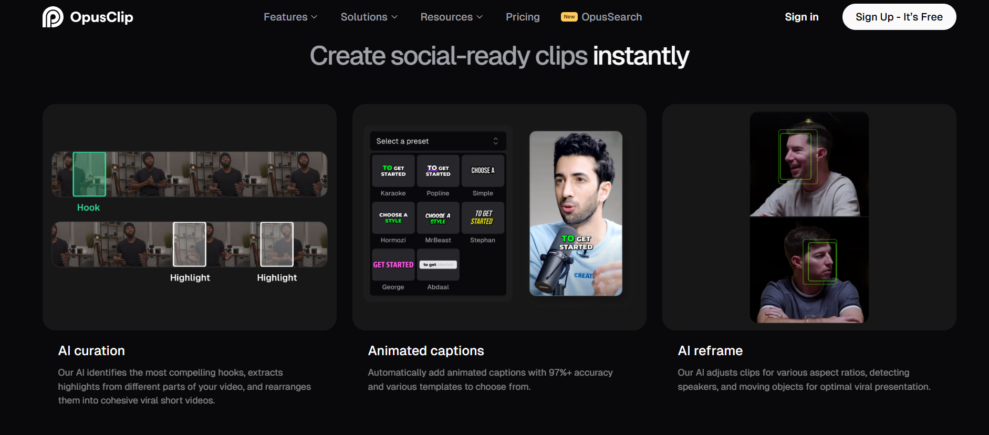This screenshot has height=435, width=989.
Task: Click the first Highlight frame on timeline
Action: pyautogui.click(x=190, y=244)
